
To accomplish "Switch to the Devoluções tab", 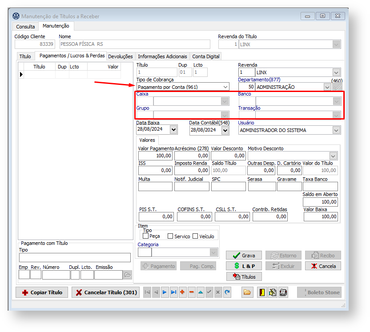I will point(120,56).
